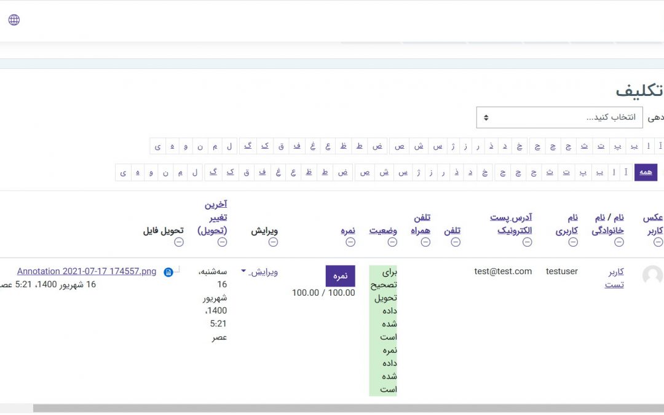
Task: Hide the نام کاربری column
Action: click(573, 242)
